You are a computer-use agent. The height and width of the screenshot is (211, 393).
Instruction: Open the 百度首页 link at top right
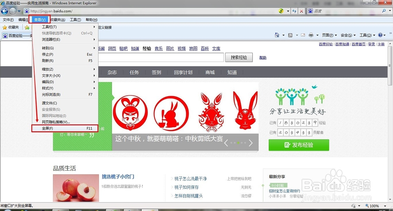point(358,44)
